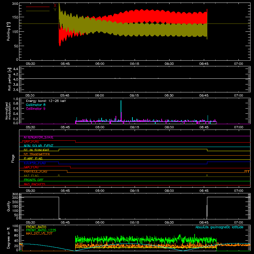Click the olive legend line beside Y
The width and height of the screenshot is (254, 254).
[x=38, y=11]
